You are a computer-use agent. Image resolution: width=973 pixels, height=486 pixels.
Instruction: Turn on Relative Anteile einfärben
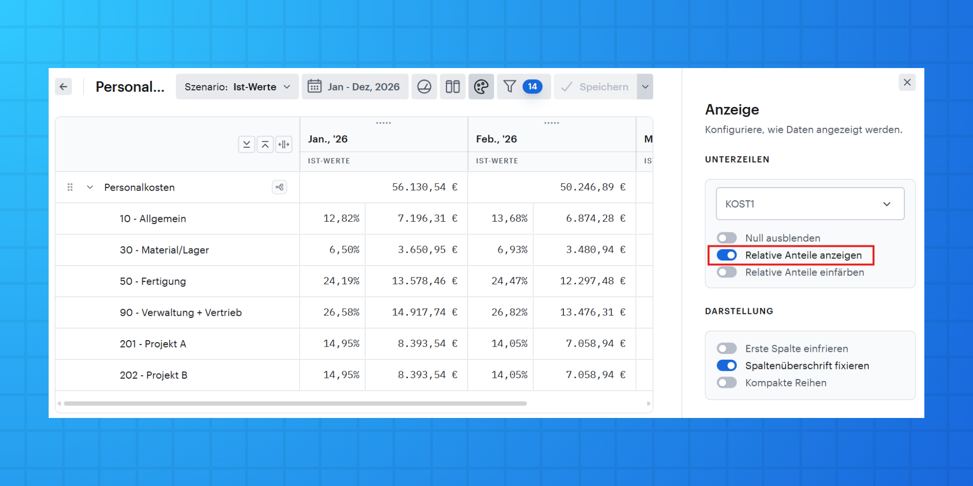tap(727, 272)
